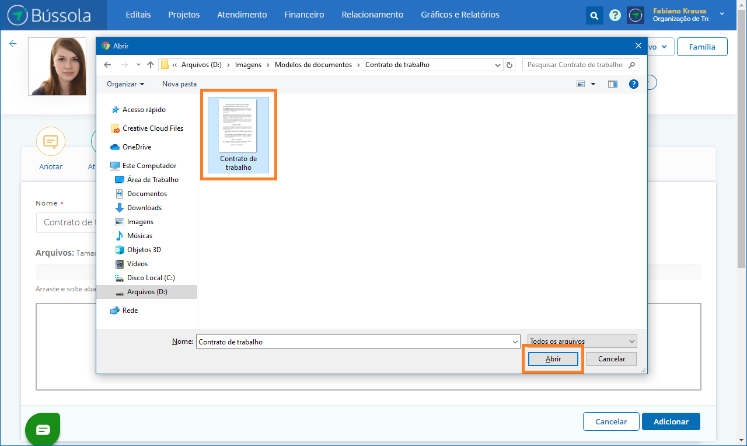
Task: Open OneDrive in the sidebar
Action: pos(131,147)
